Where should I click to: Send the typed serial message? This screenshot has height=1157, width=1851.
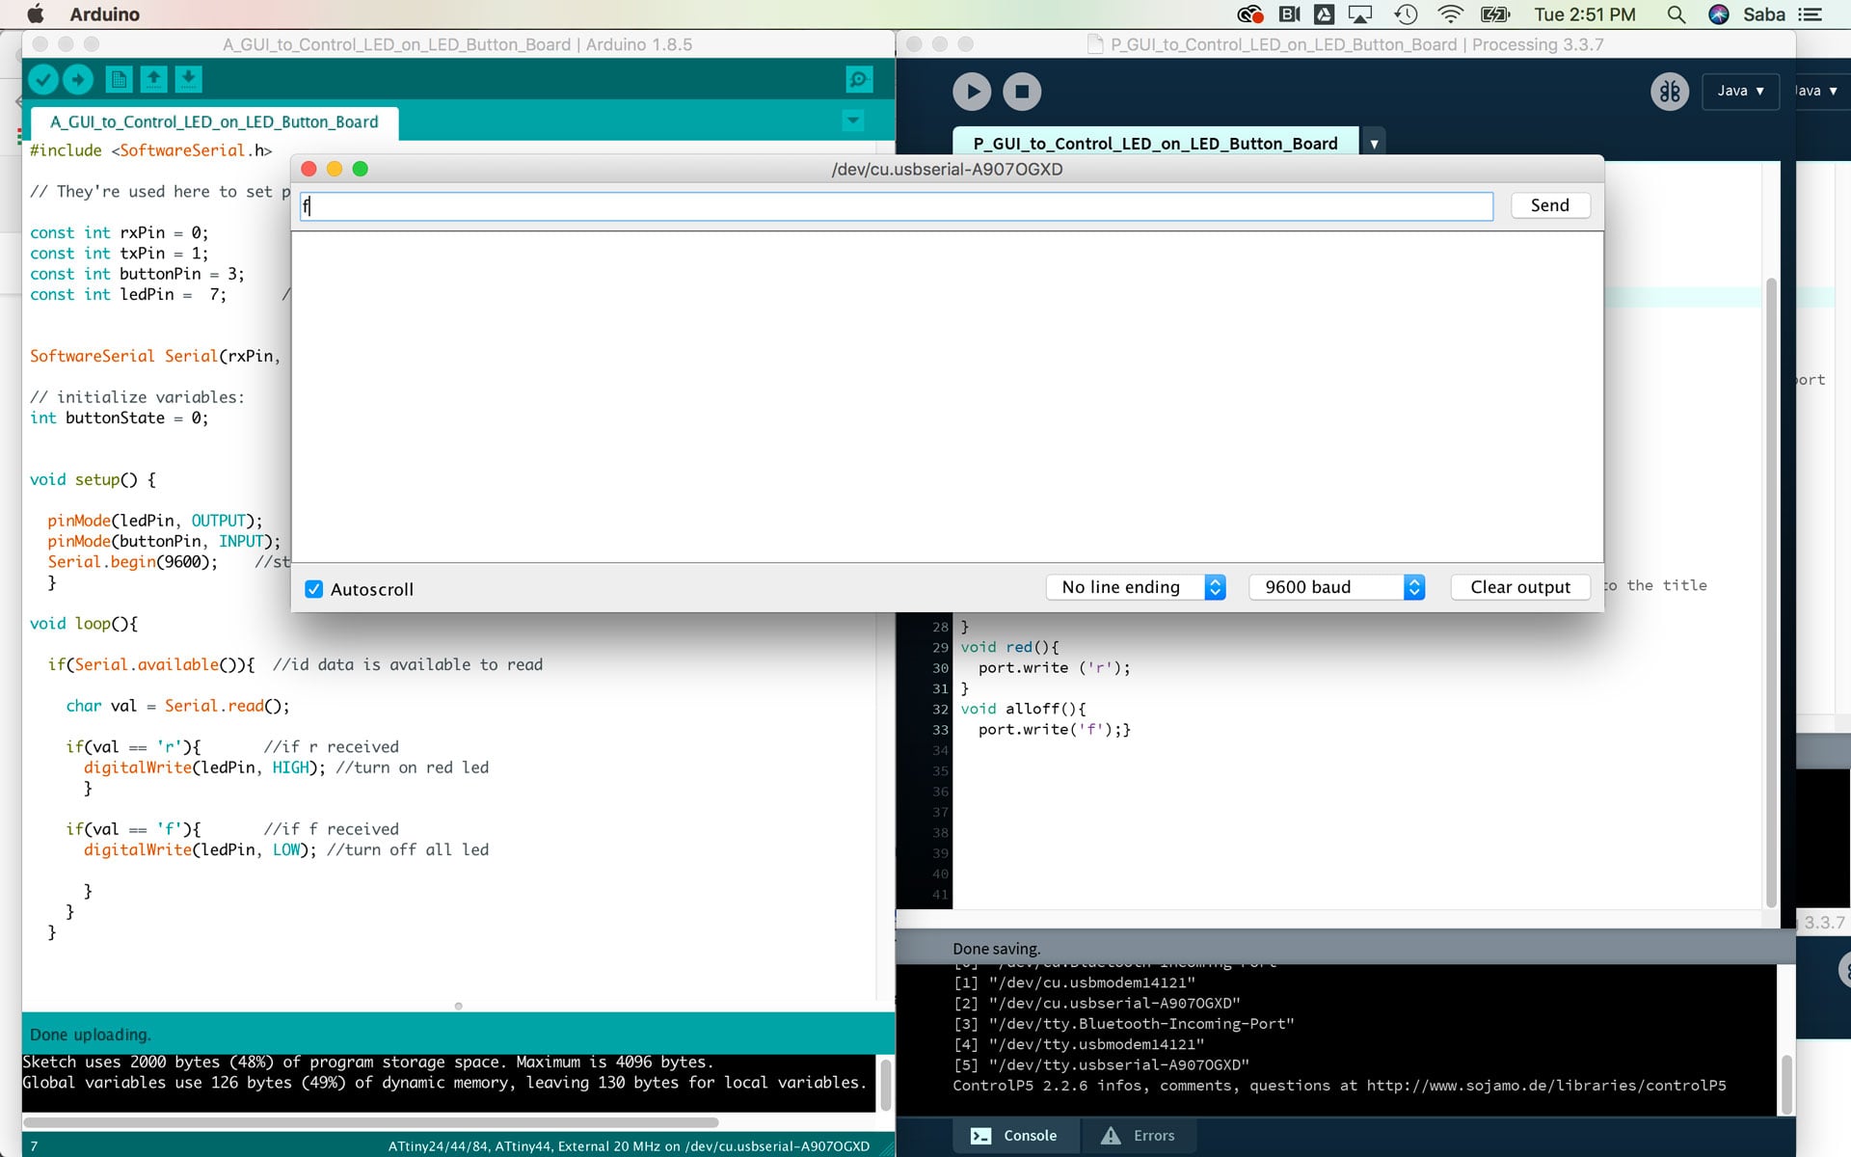click(1550, 205)
